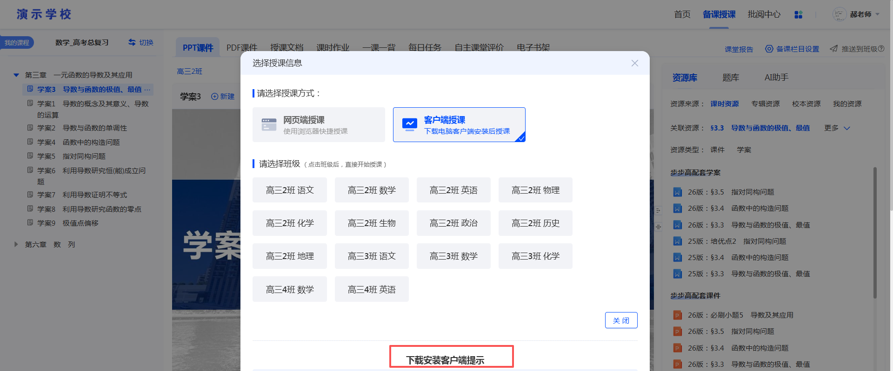Image resolution: width=893 pixels, height=371 pixels.
Task: Click 切换 to switch course
Action: [141, 42]
